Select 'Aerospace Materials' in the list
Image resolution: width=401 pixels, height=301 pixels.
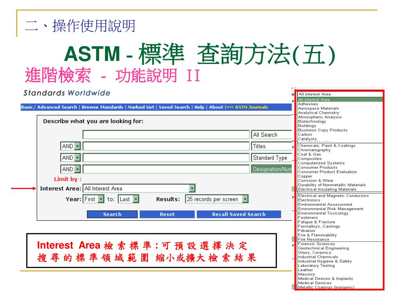click(x=318, y=108)
